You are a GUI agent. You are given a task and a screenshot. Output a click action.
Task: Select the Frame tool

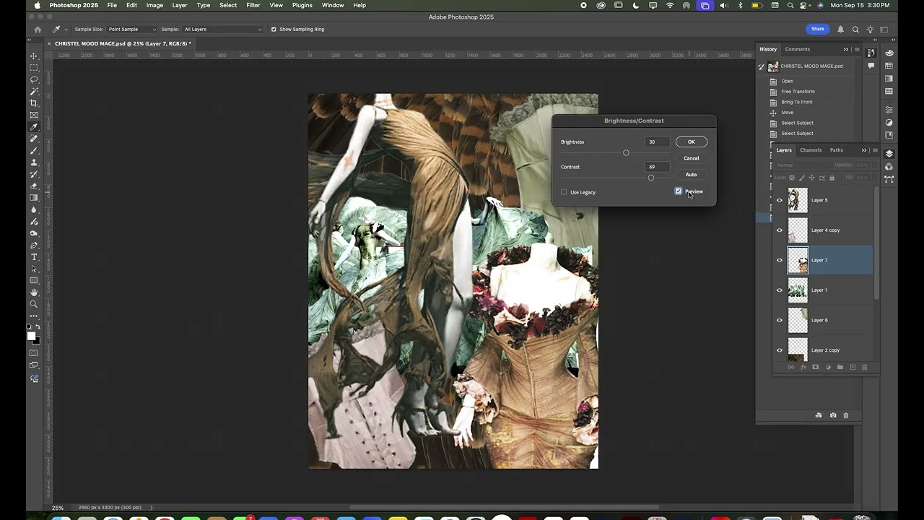pyautogui.click(x=33, y=114)
